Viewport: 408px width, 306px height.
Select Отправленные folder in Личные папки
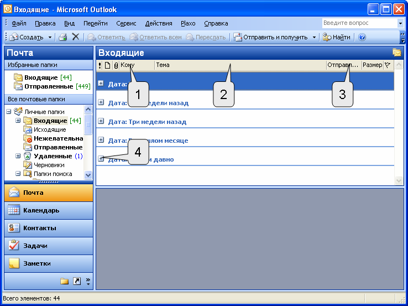(x=53, y=147)
